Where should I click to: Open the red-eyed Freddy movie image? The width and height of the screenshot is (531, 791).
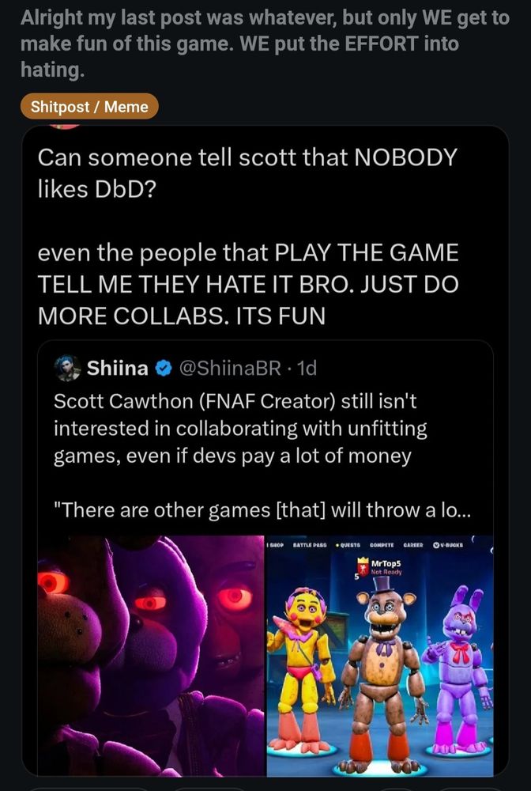tap(151, 656)
